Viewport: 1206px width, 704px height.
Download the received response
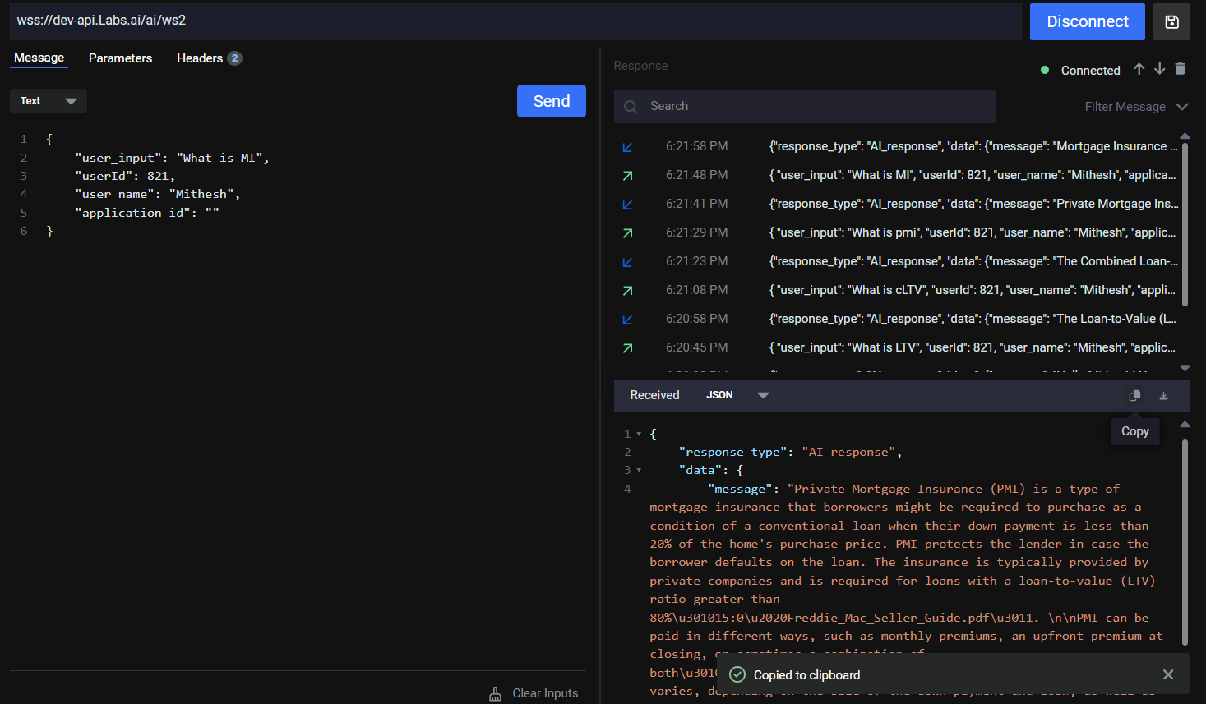[1163, 395]
